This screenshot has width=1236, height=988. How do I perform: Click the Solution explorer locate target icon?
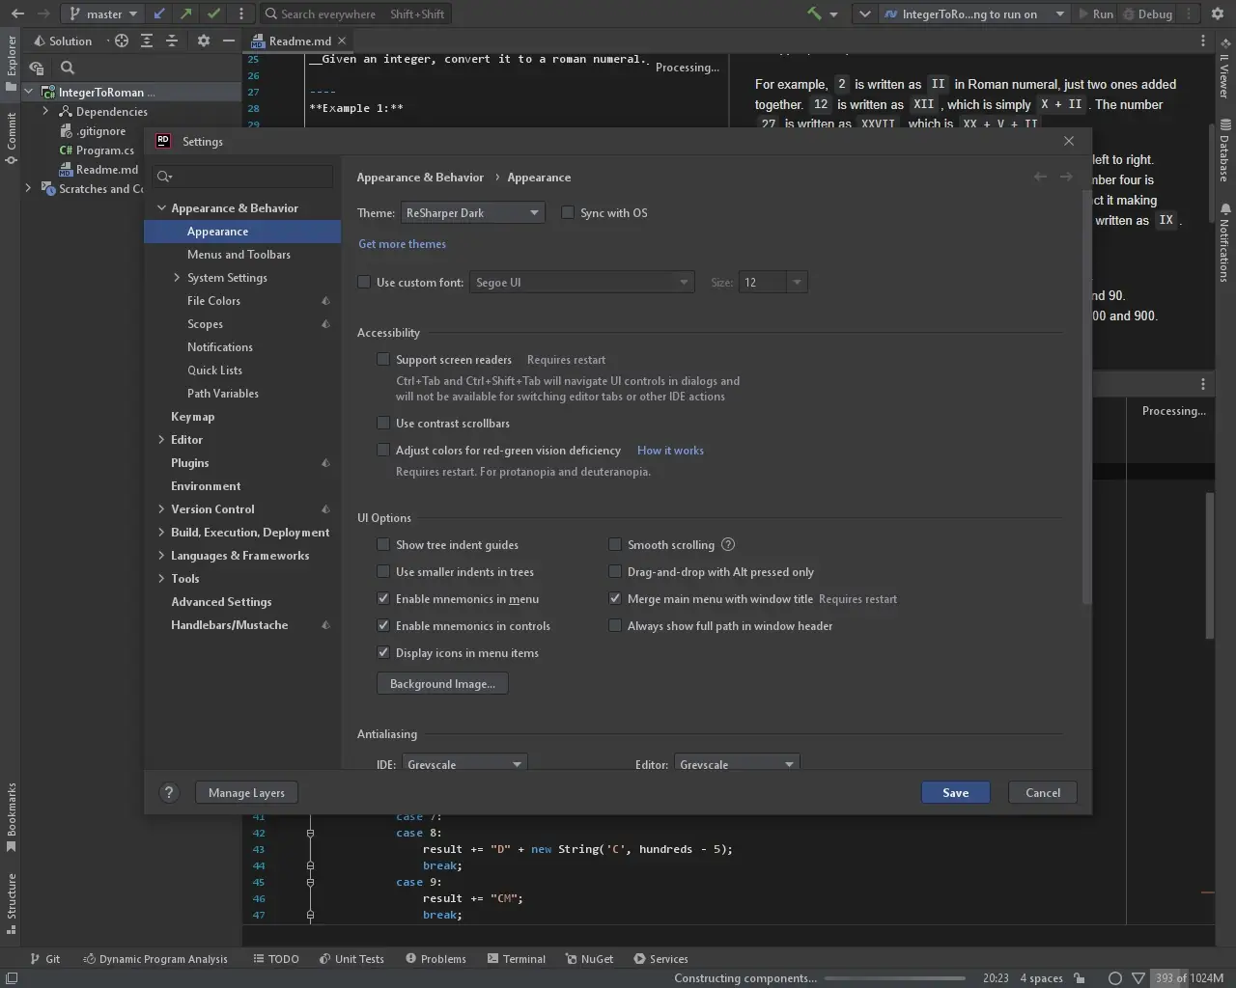122,41
